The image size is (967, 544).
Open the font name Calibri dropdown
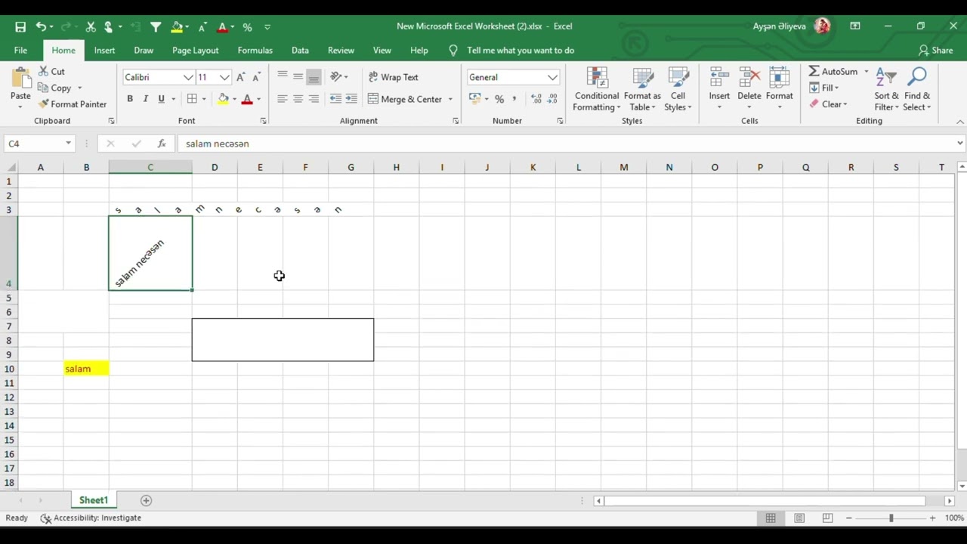click(188, 77)
